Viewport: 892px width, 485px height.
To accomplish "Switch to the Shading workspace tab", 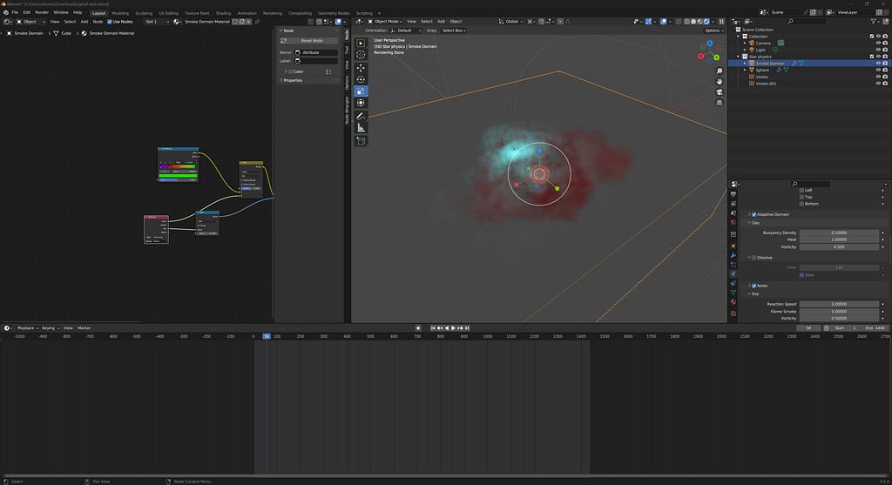I will 223,13.
